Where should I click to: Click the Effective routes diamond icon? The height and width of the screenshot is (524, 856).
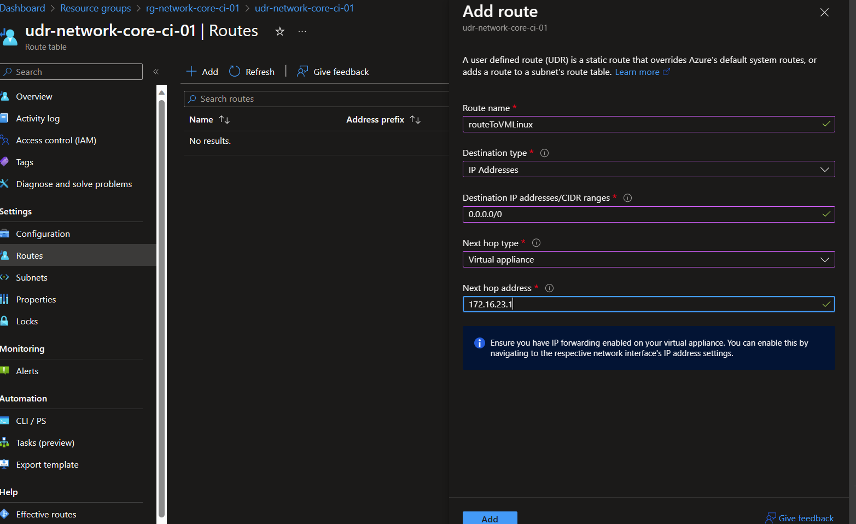pyautogui.click(x=4, y=514)
